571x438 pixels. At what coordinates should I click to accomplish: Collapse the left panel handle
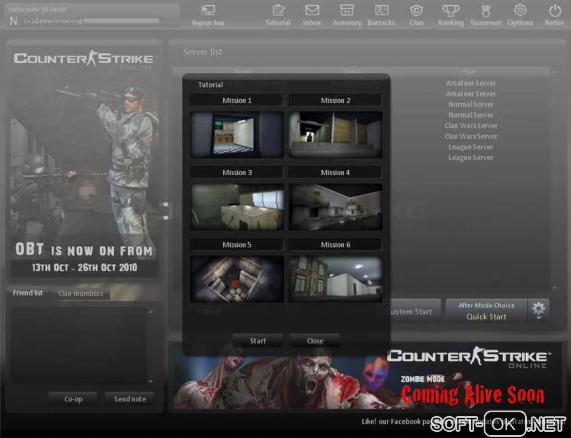click(166, 211)
